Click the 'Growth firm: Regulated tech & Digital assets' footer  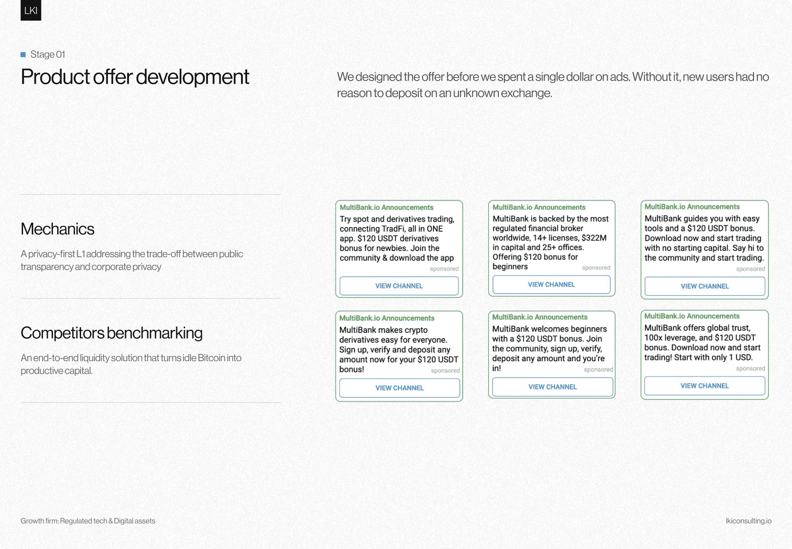point(88,521)
